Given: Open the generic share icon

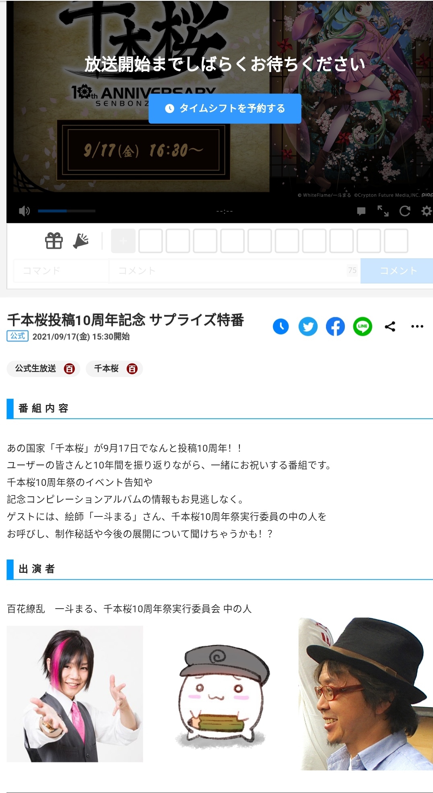Looking at the screenshot, I should (390, 326).
